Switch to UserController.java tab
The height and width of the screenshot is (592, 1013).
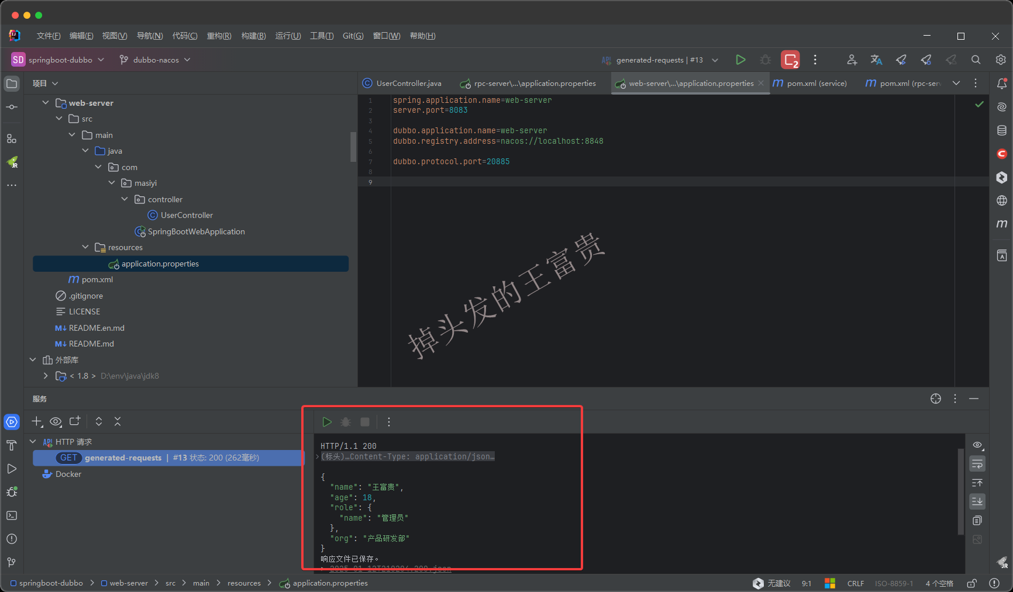(402, 84)
